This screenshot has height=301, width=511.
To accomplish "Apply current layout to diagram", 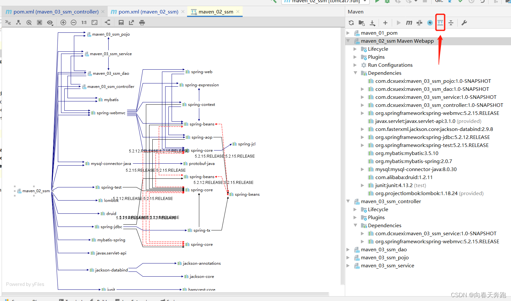I will pyautogui.click(x=107, y=22).
